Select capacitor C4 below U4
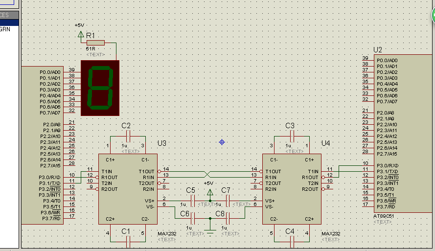The image size is (435, 251). (292, 242)
